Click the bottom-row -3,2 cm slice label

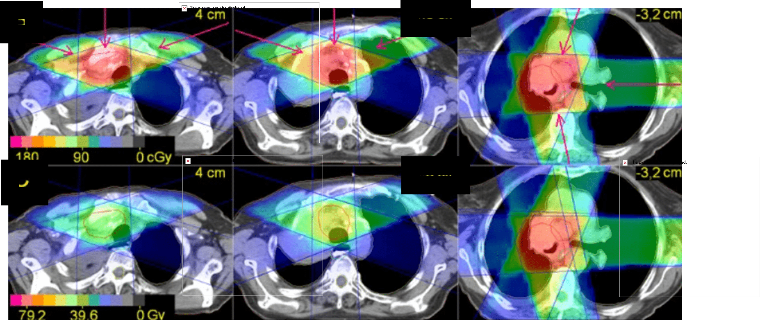click(658, 173)
